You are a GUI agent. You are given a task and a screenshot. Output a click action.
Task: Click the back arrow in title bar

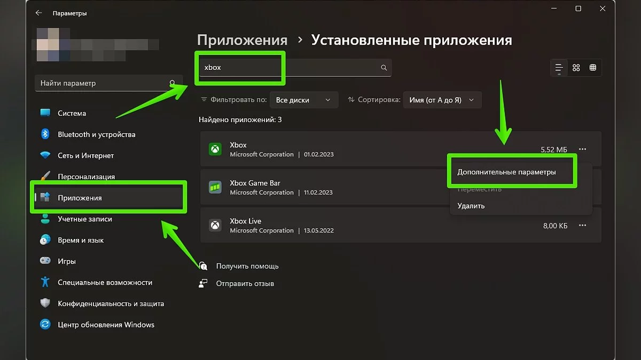[38, 13]
